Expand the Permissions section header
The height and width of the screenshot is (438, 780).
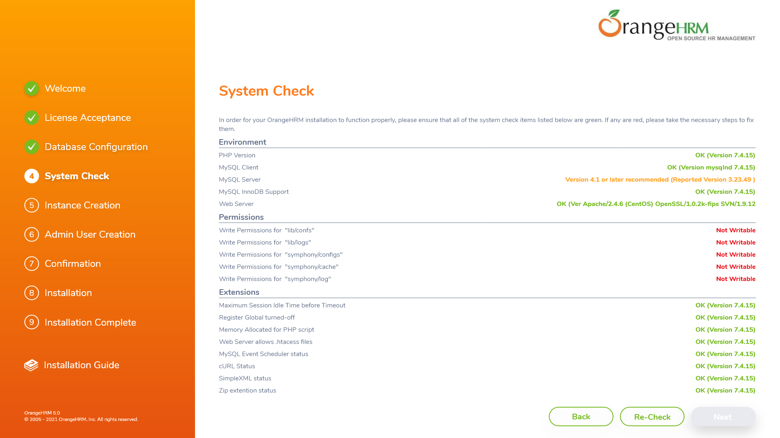[x=241, y=217]
